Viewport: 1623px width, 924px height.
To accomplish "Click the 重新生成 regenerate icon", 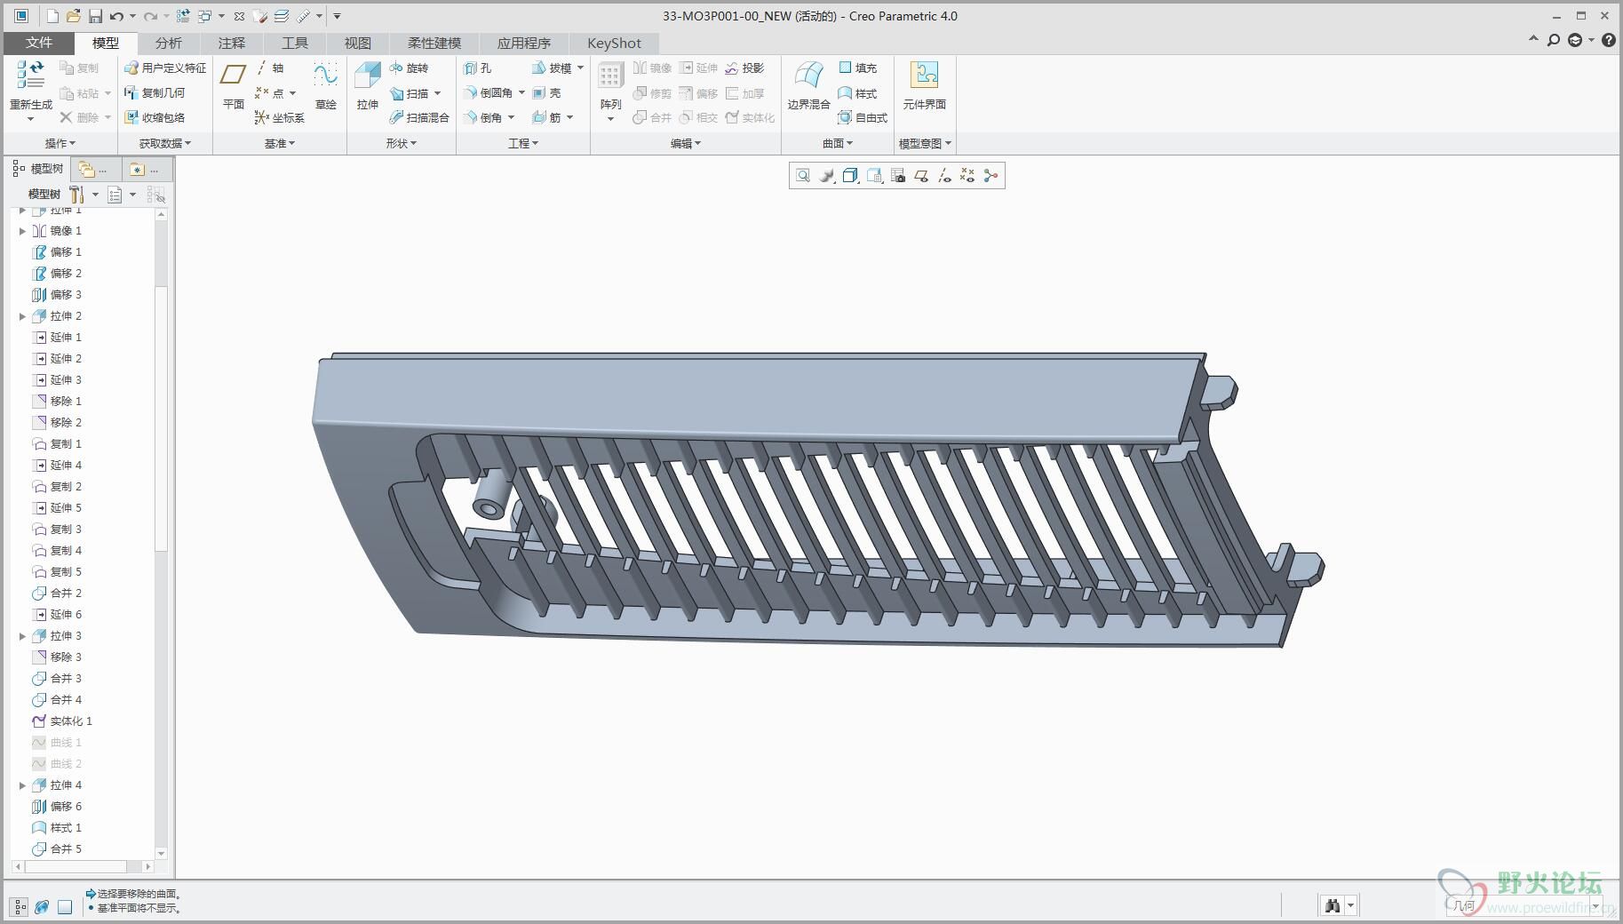I will [x=30, y=76].
